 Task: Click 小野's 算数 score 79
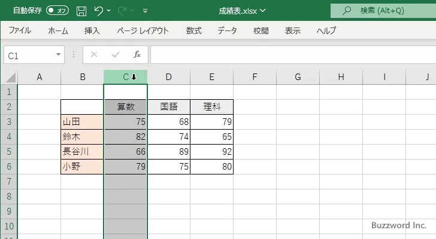[125, 167]
